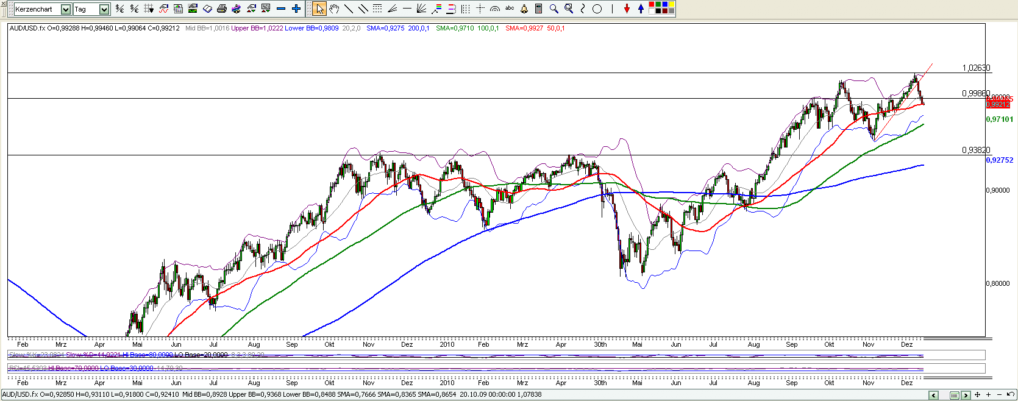Place a blue up arrow marker
The image size is (1018, 401).
pyautogui.click(x=641, y=9)
